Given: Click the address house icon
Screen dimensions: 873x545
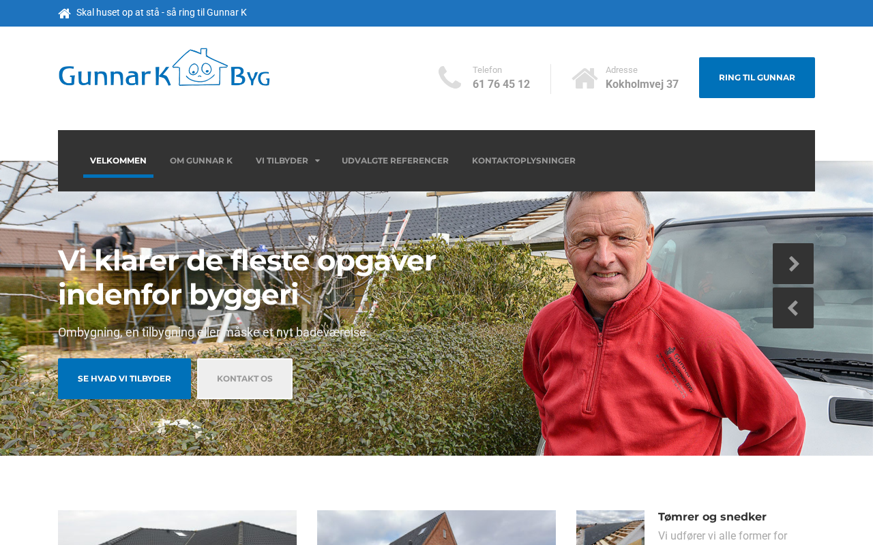Looking at the screenshot, I should click(x=585, y=78).
